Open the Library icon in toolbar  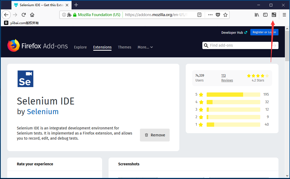tap(257, 15)
